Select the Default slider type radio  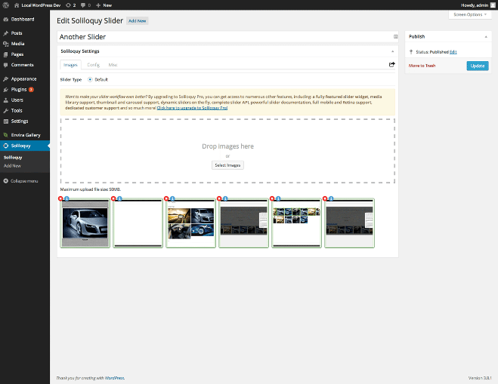(x=90, y=79)
